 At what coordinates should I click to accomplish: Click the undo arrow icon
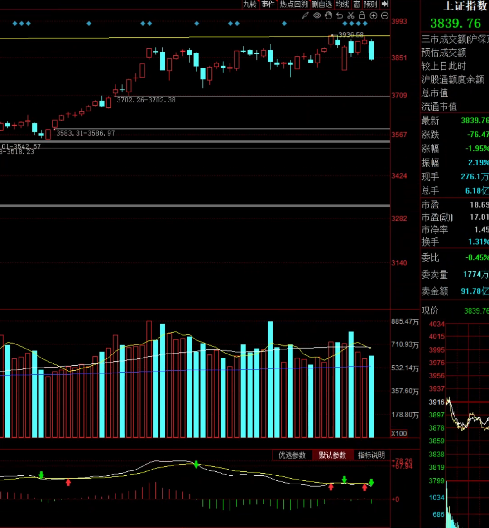340,16
